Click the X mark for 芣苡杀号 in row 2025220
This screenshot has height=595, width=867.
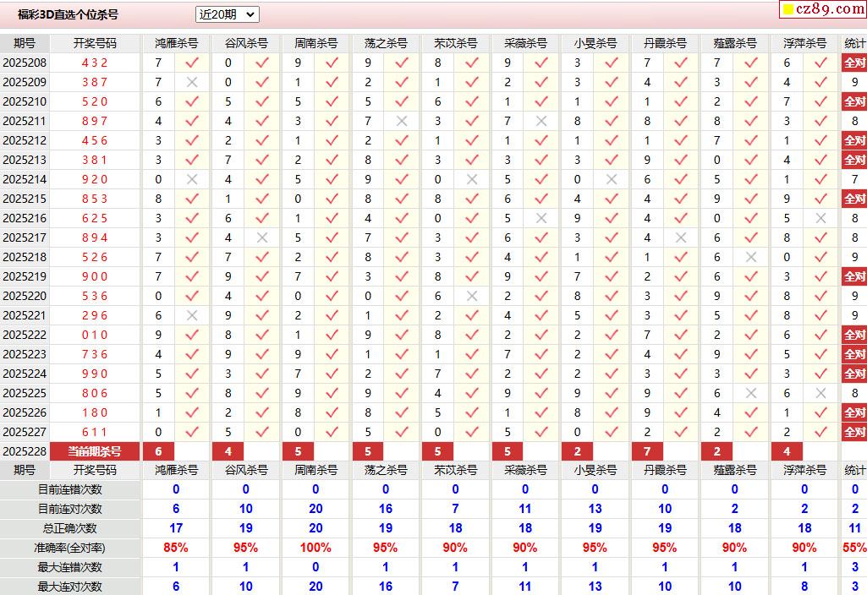(472, 296)
